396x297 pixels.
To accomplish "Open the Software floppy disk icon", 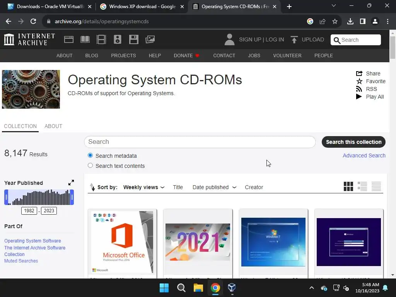I will coord(133,39).
